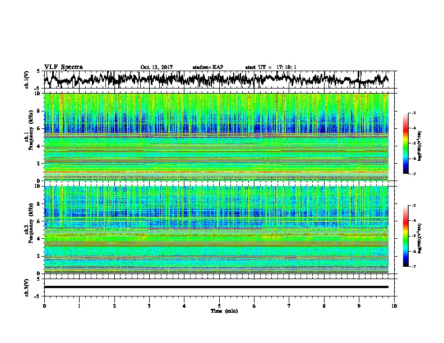444x343 pixels.
Task: Click time axis tick label "4"
Action: click(x=184, y=306)
